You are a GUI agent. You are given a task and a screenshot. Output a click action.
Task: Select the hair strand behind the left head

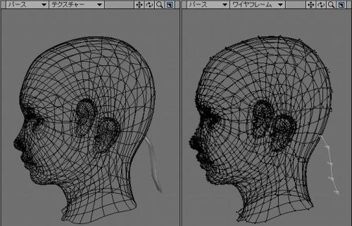click(x=154, y=165)
